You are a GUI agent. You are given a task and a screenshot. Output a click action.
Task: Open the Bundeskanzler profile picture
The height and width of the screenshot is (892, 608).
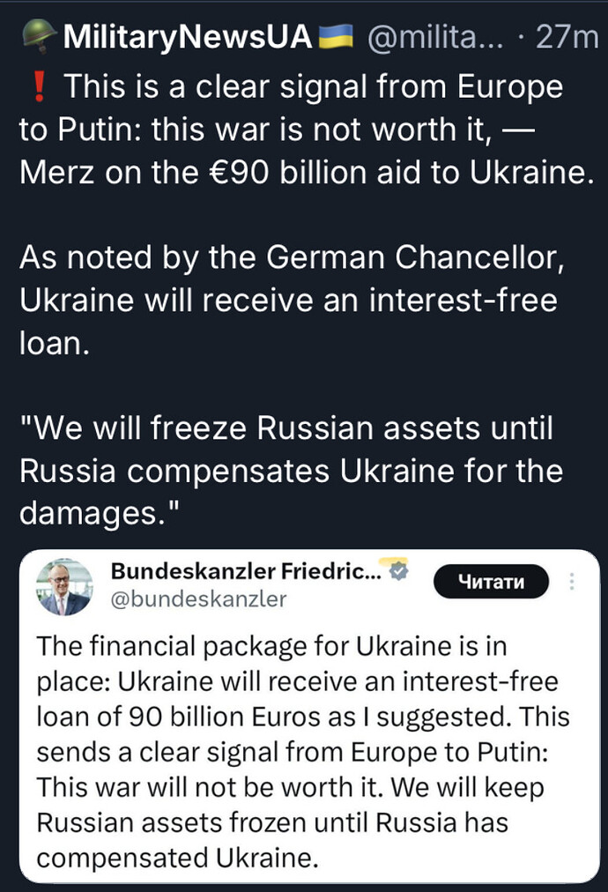coord(65,586)
